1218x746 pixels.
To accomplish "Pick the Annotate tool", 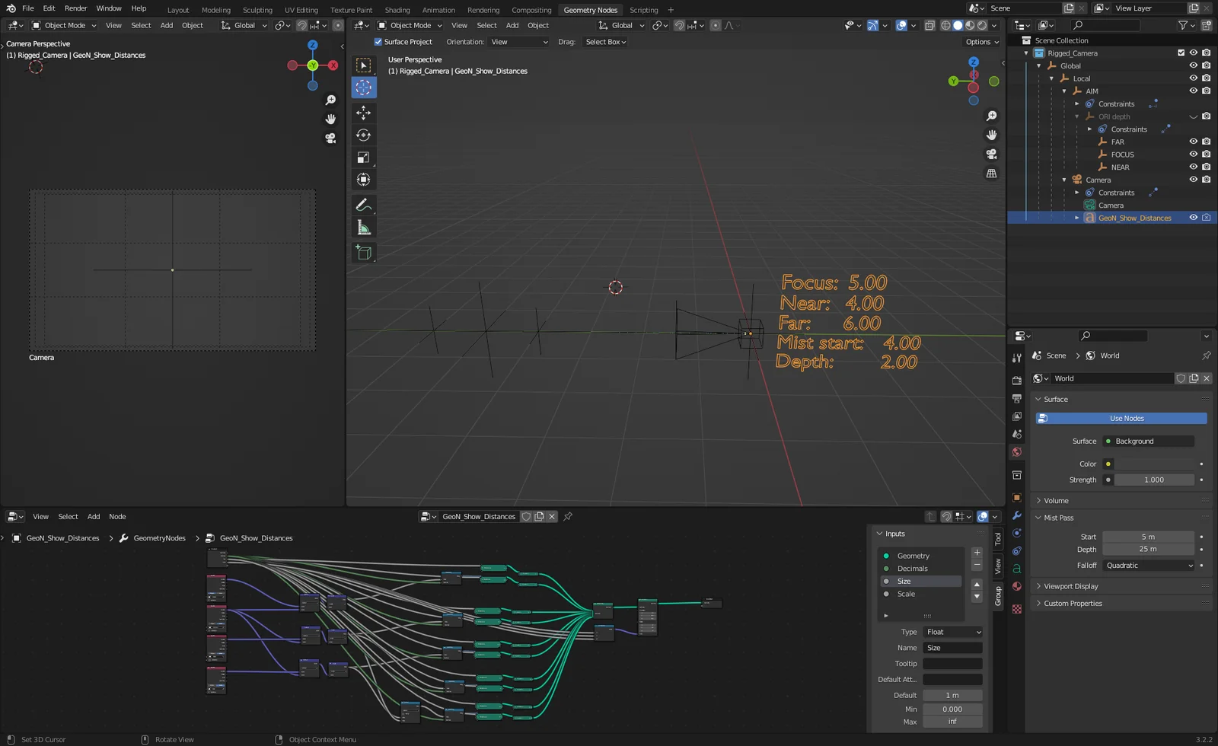I will [363, 204].
